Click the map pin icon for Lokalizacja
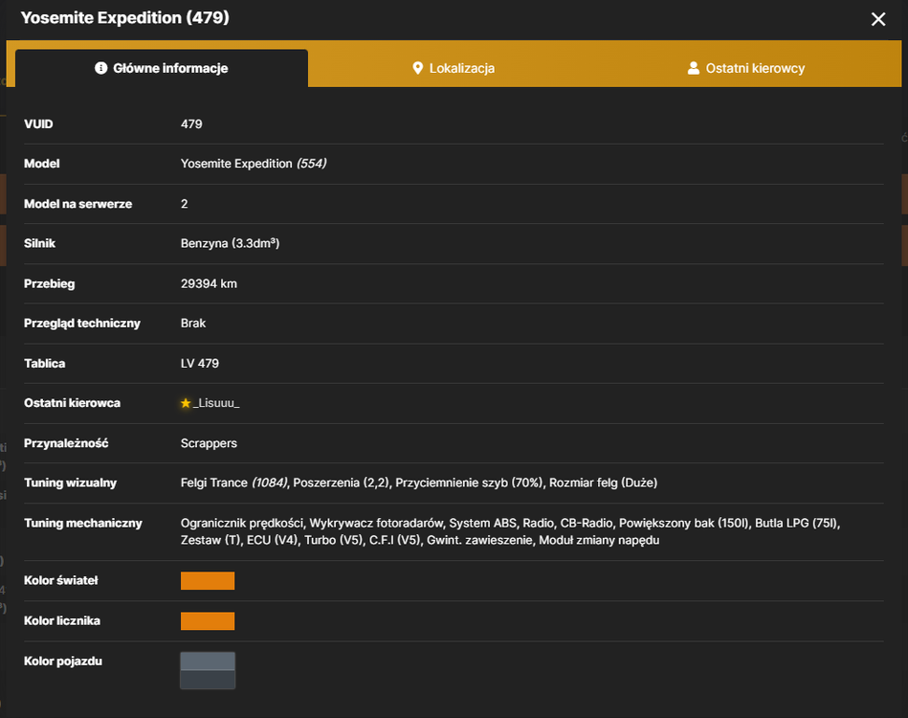Viewport: 908px width, 718px height. (x=417, y=68)
